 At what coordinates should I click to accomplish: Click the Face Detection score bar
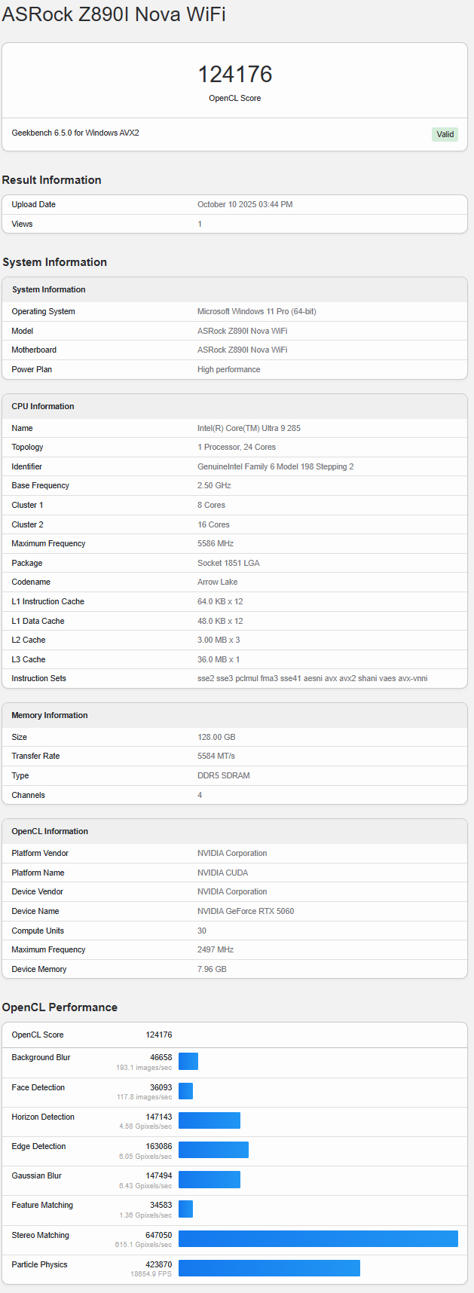185,1091
